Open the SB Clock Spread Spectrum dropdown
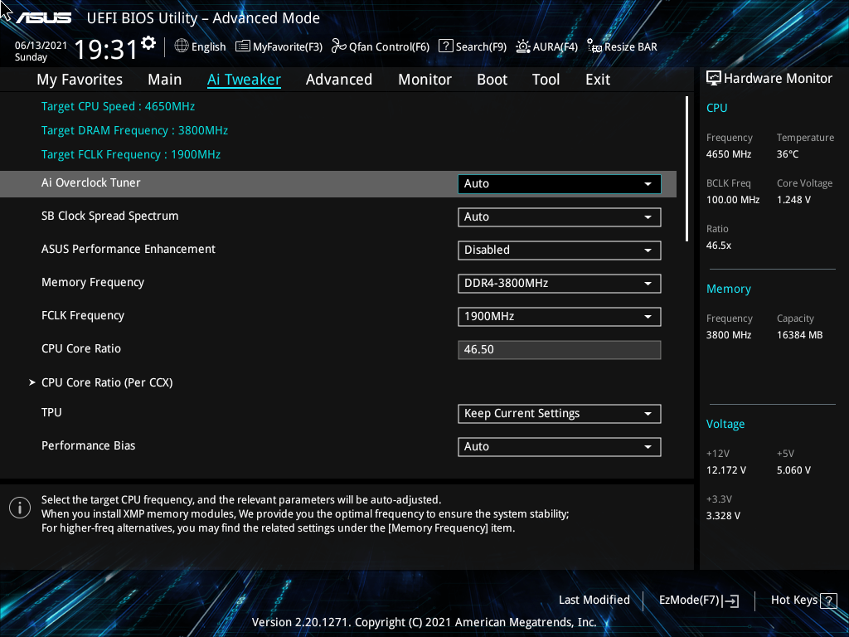Viewport: 849px width, 637px height. (x=560, y=217)
